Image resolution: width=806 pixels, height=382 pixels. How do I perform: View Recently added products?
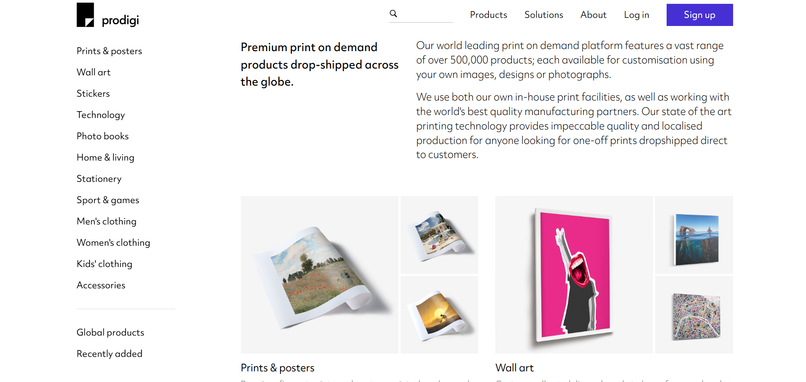(109, 353)
